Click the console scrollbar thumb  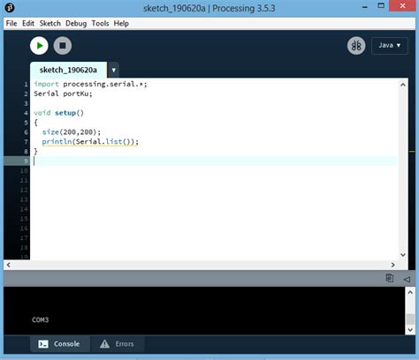pos(410,319)
